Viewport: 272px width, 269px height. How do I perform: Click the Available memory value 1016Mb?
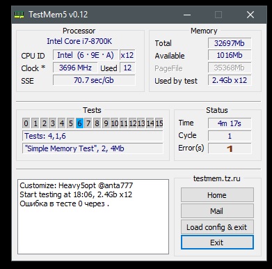point(230,55)
